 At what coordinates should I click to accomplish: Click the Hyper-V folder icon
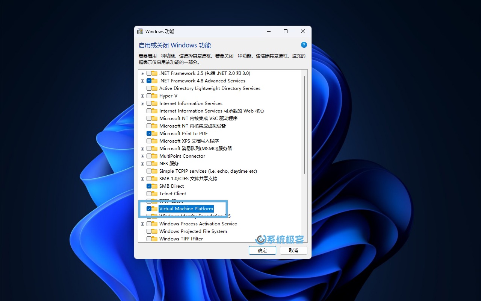[x=154, y=96]
